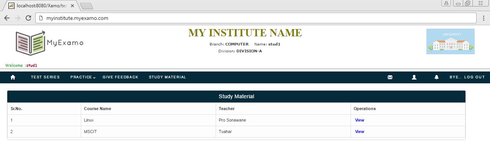490x151 pixels.
Task: Open the messages envelope icon
Action: click(x=390, y=77)
